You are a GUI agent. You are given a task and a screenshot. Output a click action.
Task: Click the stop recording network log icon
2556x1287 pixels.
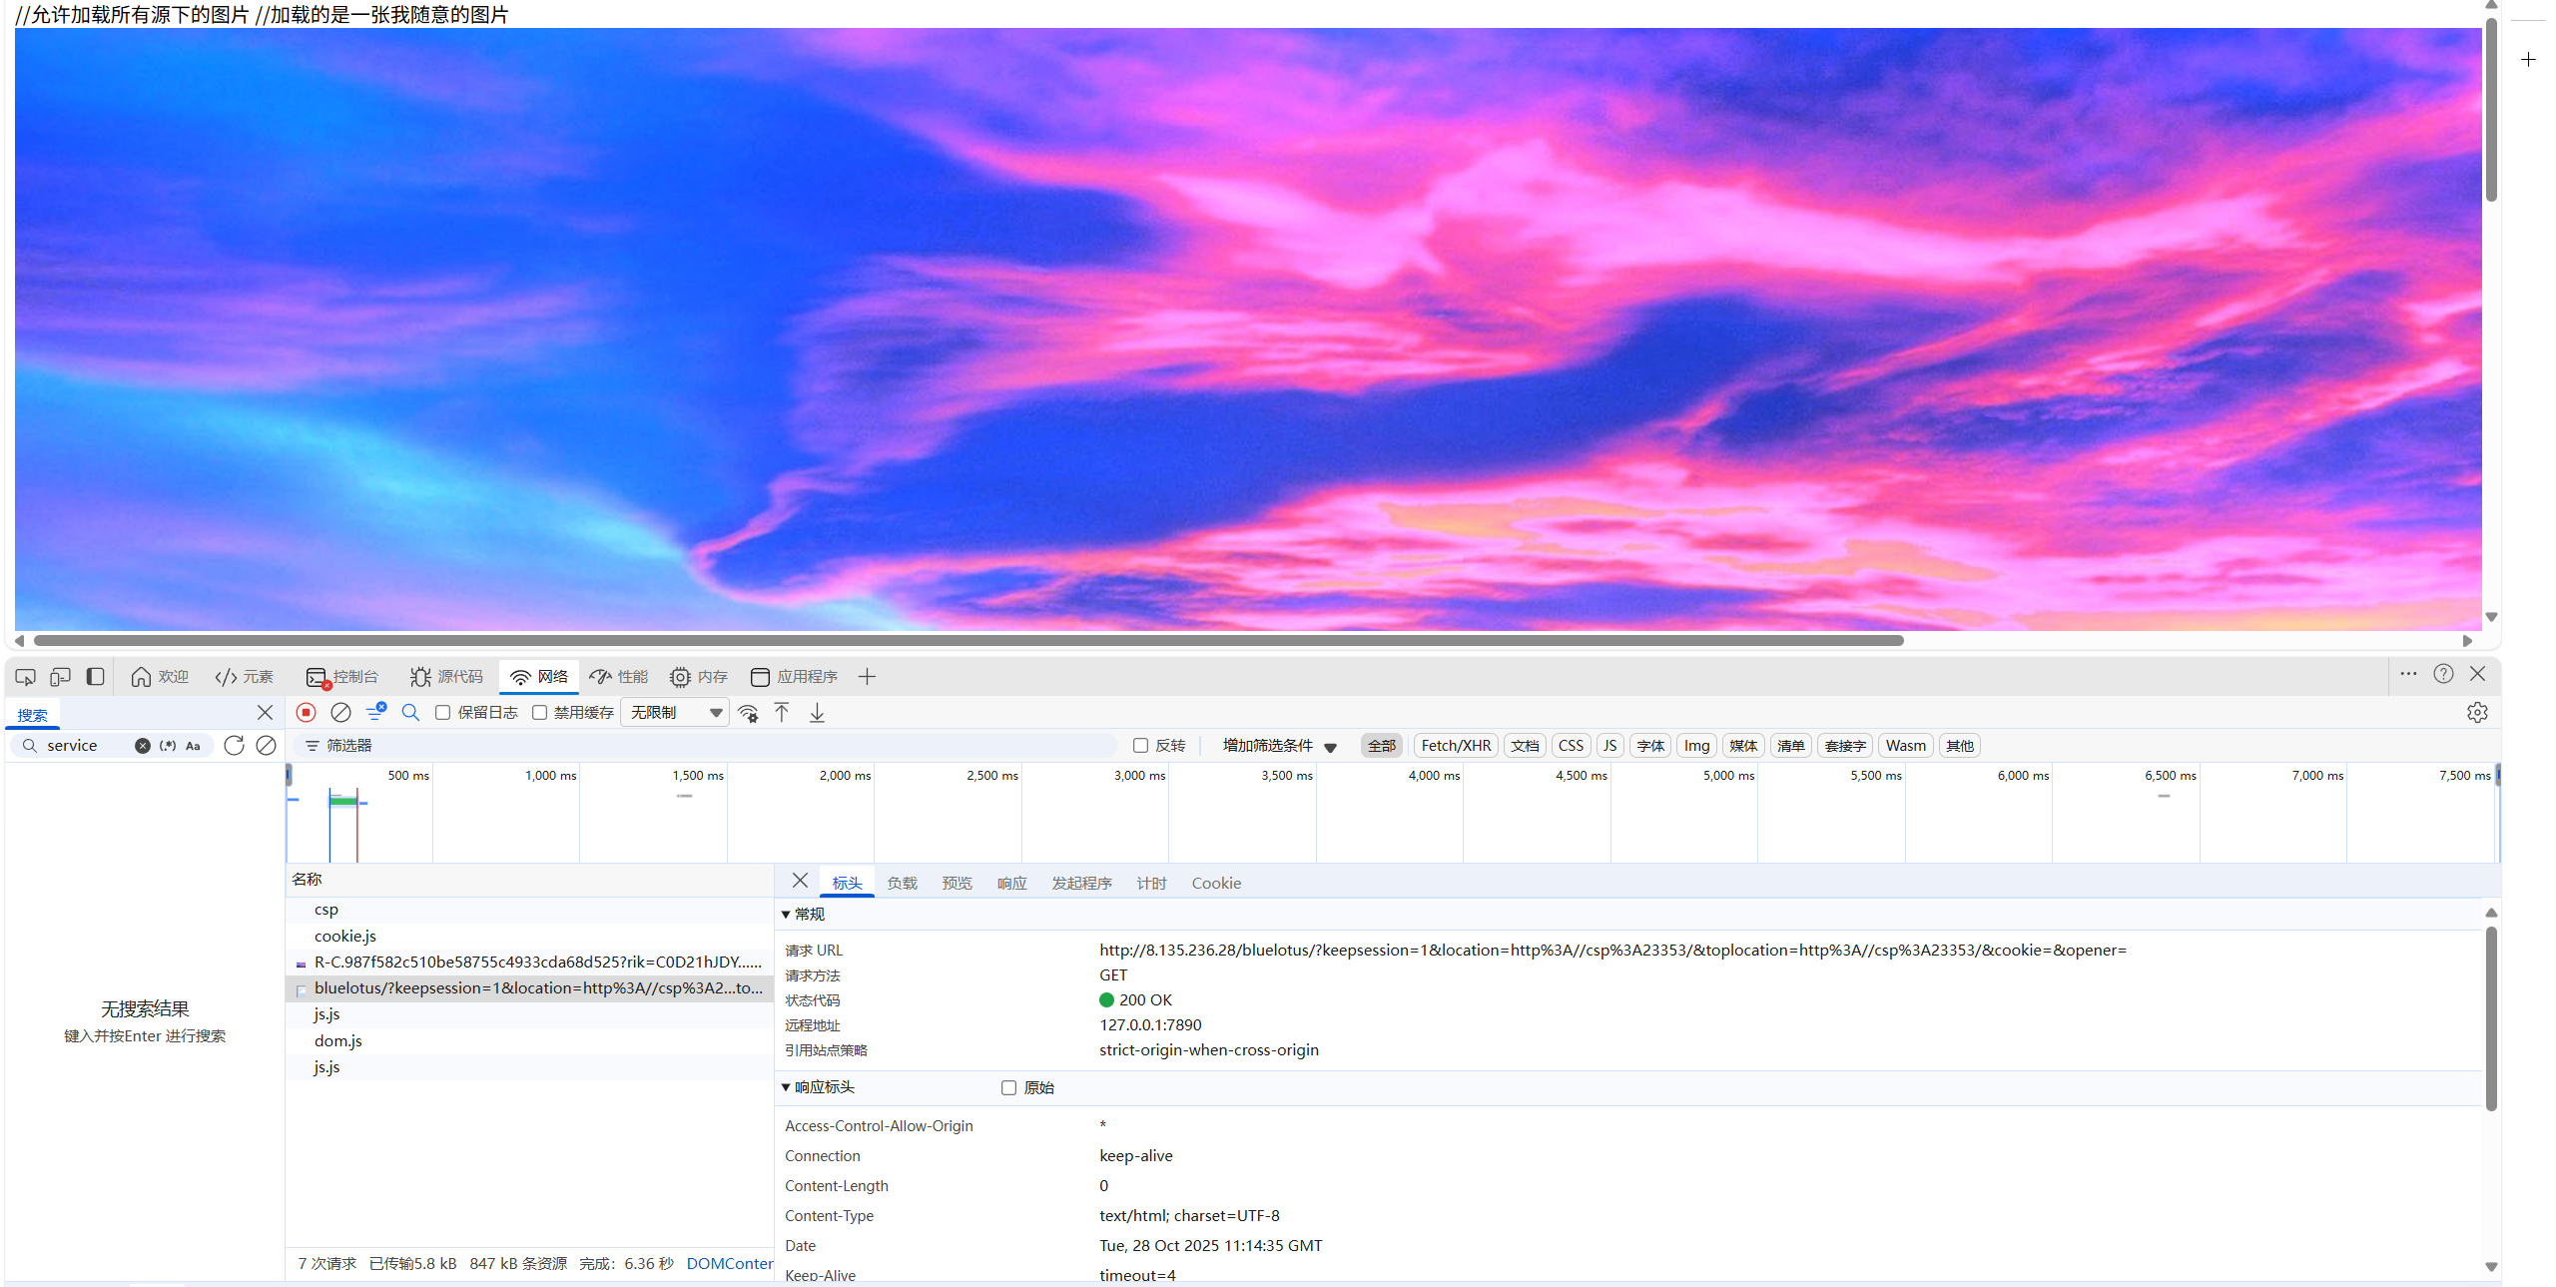click(x=307, y=712)
